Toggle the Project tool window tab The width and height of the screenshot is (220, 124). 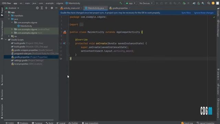(2, 12)
